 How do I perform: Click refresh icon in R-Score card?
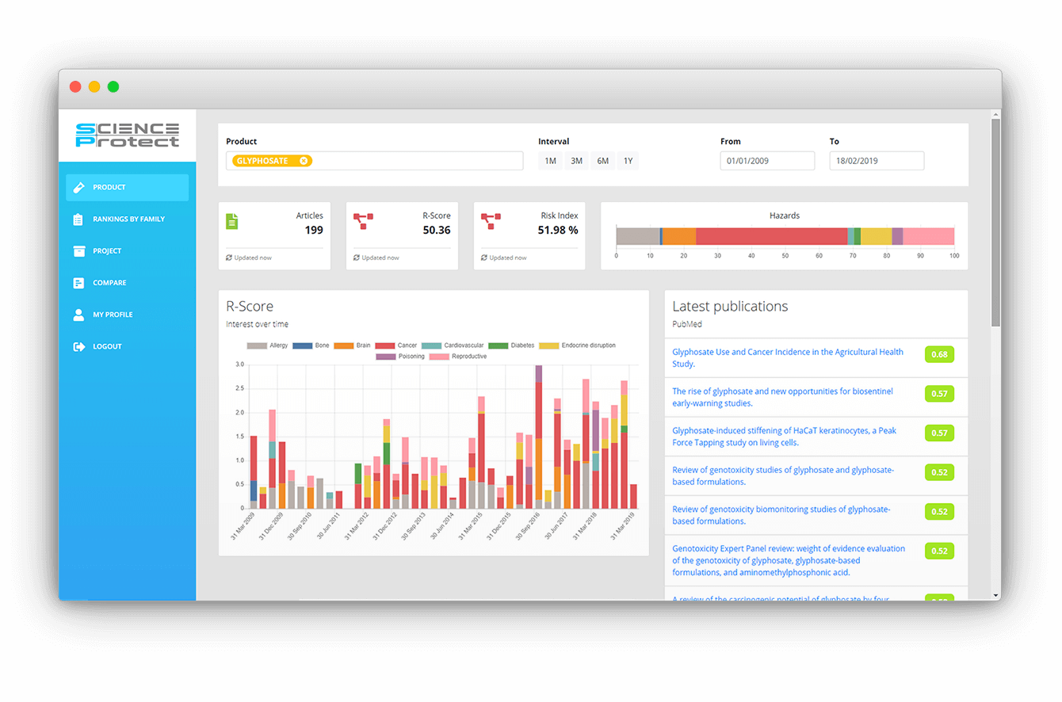click(x=357, y=258)
